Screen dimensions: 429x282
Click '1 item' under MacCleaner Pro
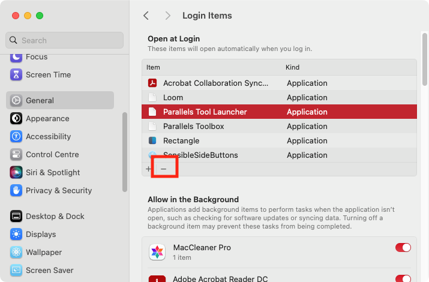[182, 257]
